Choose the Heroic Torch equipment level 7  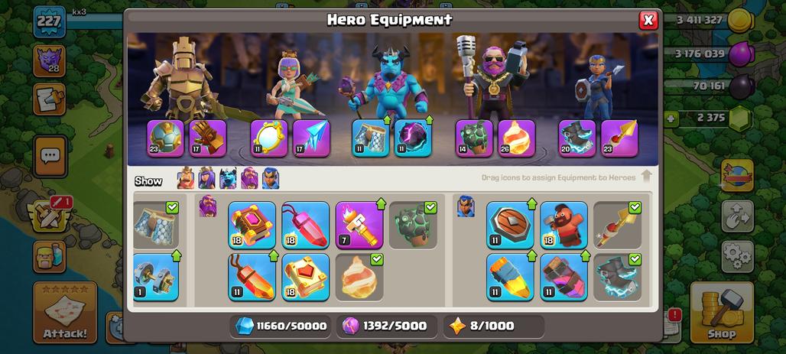pyautogui.click(x=359, y=225)
